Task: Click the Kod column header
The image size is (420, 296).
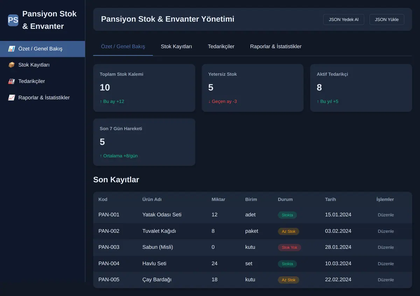Action: point(103,200)
